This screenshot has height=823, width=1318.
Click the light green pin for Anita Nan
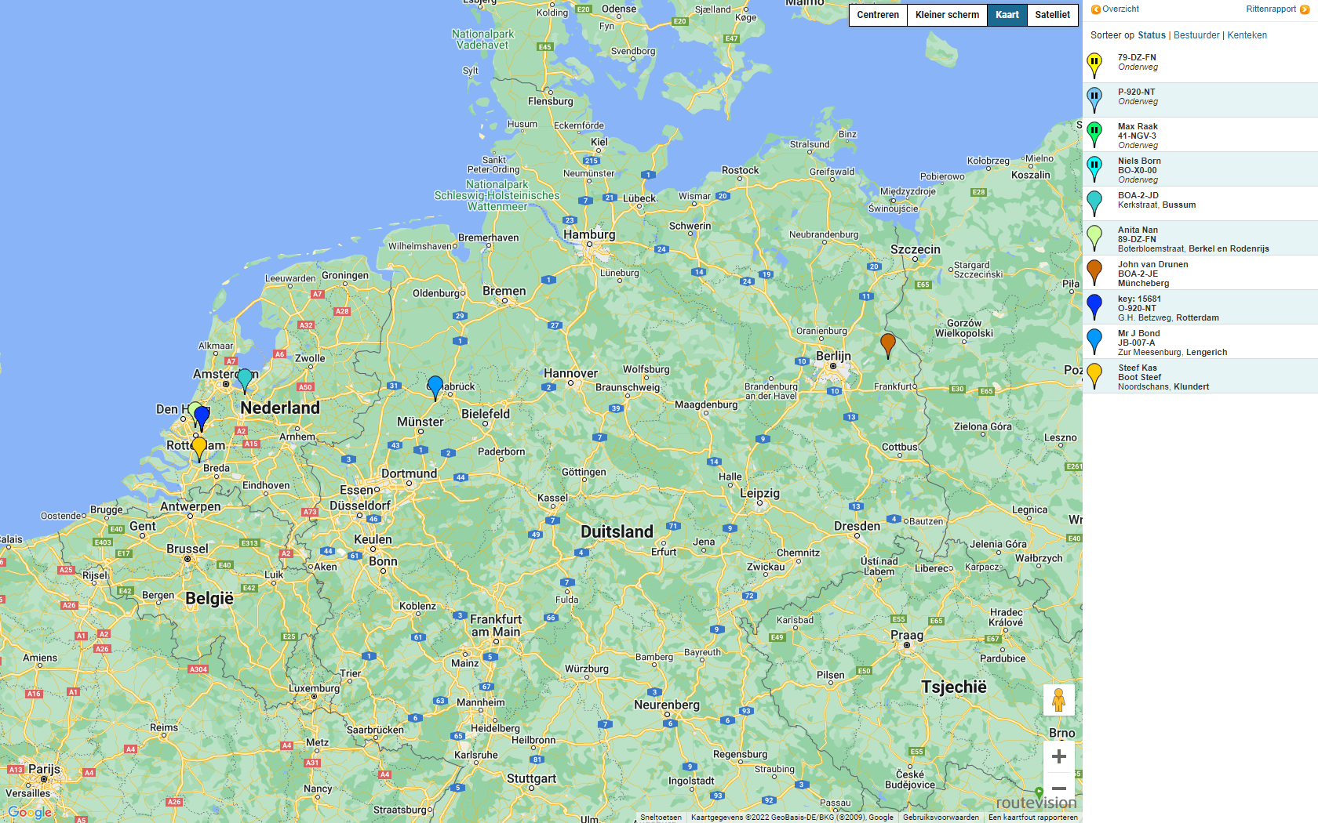point(1094,238)
